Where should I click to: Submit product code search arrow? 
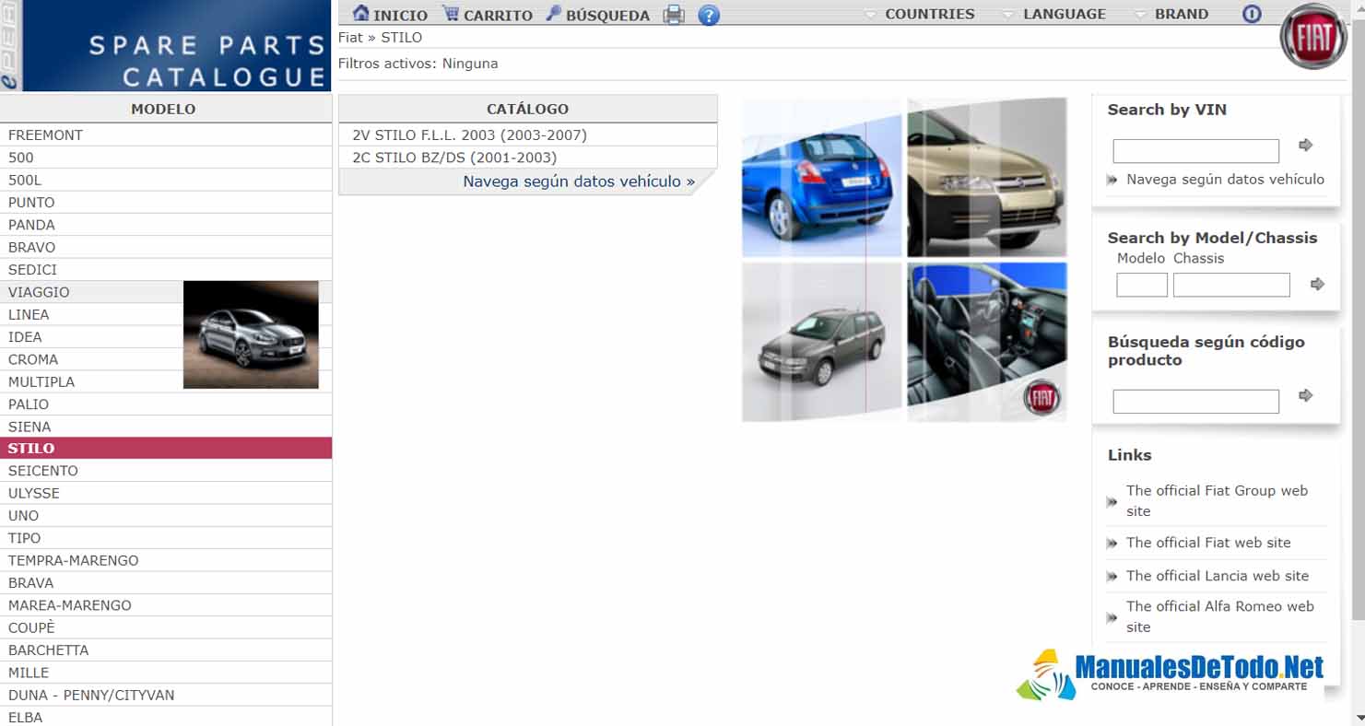pos(1305,395)
